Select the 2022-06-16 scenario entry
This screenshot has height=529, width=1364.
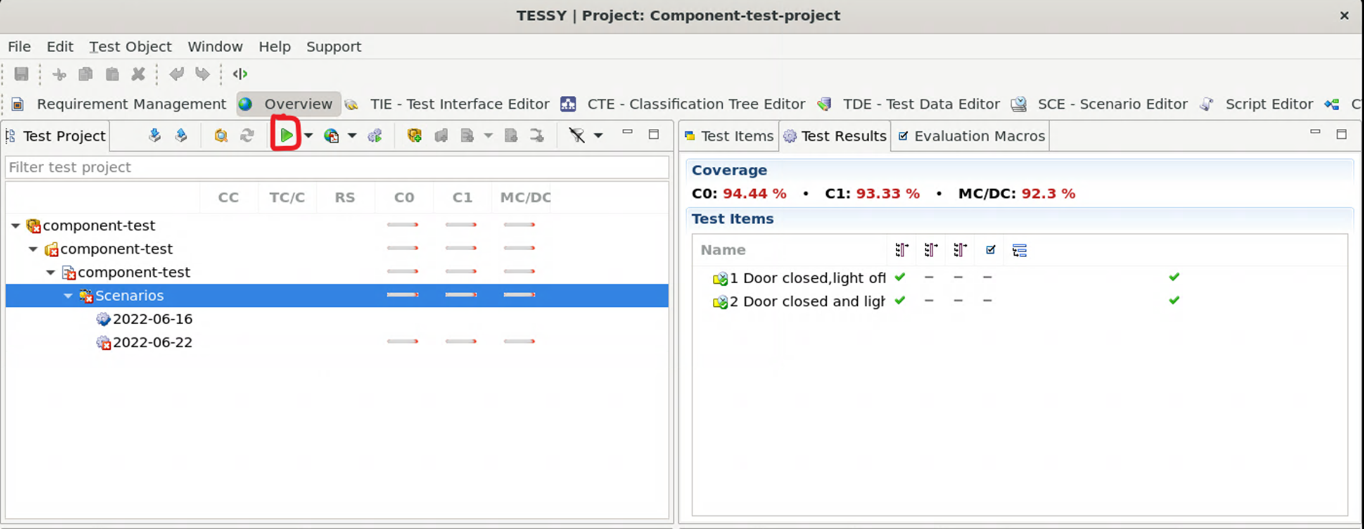[152, 319]
